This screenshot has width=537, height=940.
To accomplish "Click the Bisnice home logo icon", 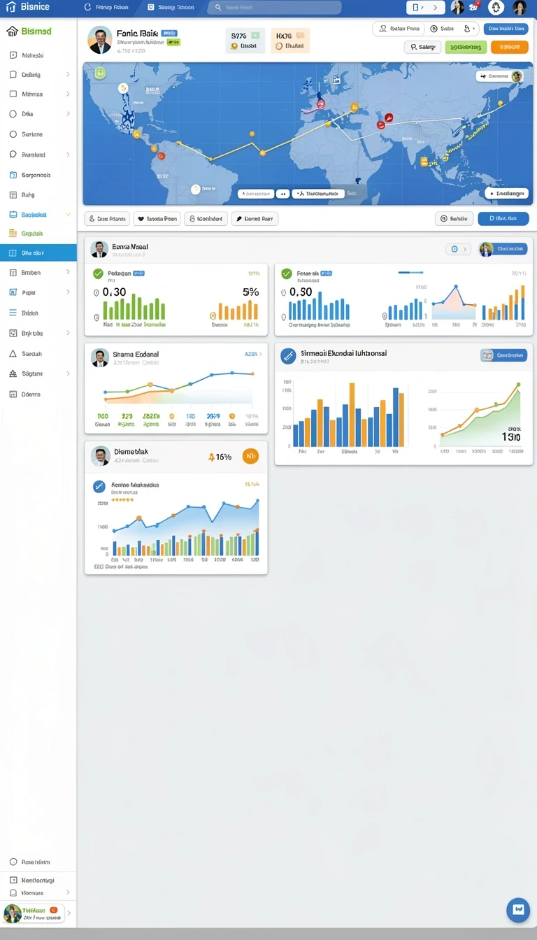I will coord(10,7).
